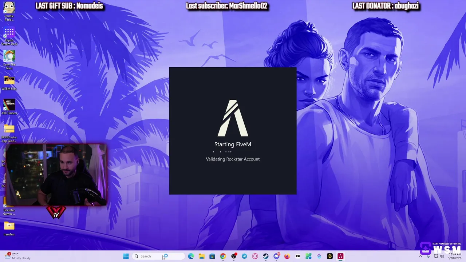Click "Starting FiveM" heading text
This screenshot has width=466, height=262.
point(233,144)
